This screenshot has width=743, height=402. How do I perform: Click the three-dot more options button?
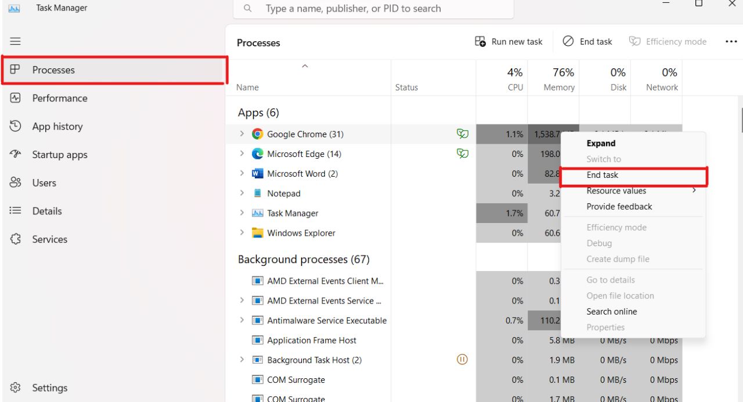tap(731, 42)
